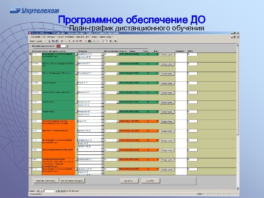Click the red-highlighted value in the filter combo
Image resolution: width=264 pixels, height=198 pixels.
click(59, 46)
